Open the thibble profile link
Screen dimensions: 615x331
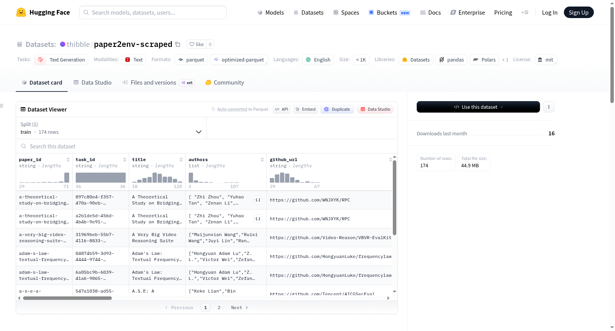point(78,44)
